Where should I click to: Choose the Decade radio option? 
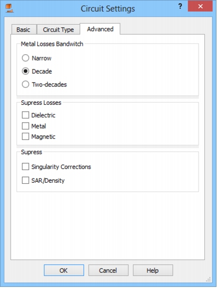(25, 71)
